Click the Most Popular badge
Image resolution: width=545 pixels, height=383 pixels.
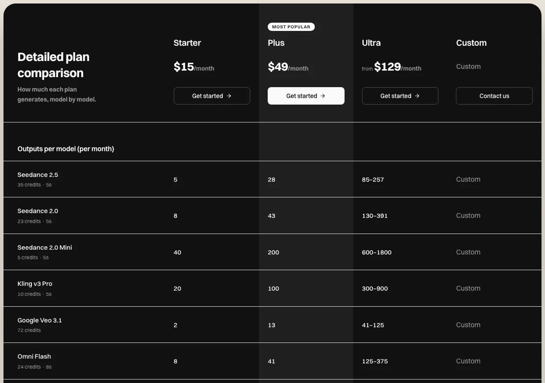click(x=291, y=27)
